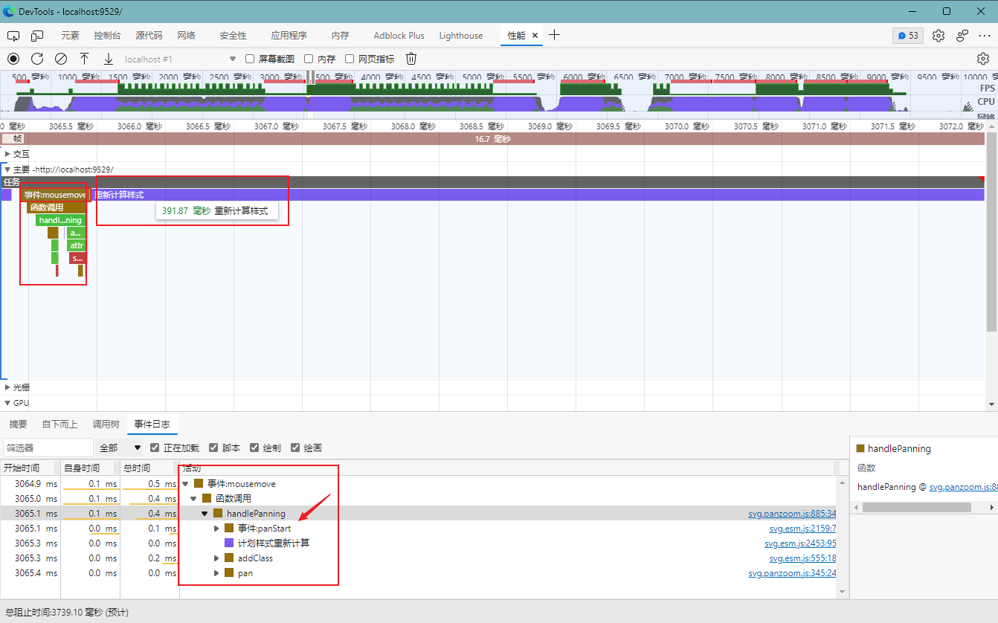Uncheck the 正在加载 filter checkbox
Viewport: 998px width, 623px height.
(155, 448)
